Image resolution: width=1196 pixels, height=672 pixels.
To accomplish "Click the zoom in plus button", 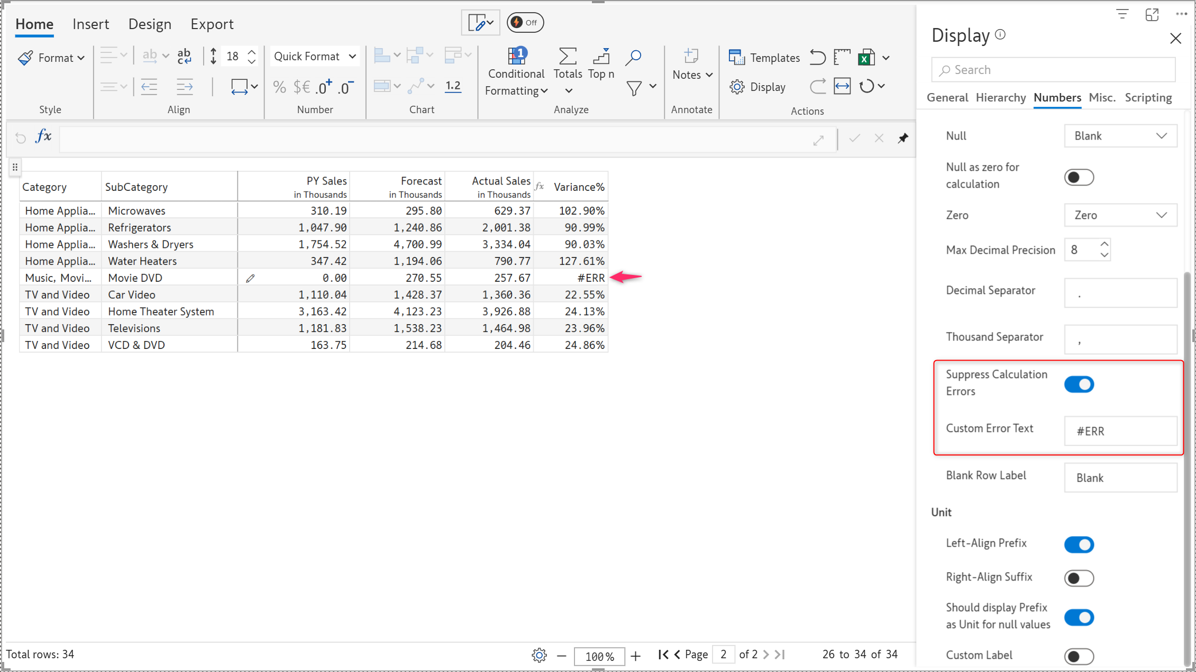I will tap(636, 656).
